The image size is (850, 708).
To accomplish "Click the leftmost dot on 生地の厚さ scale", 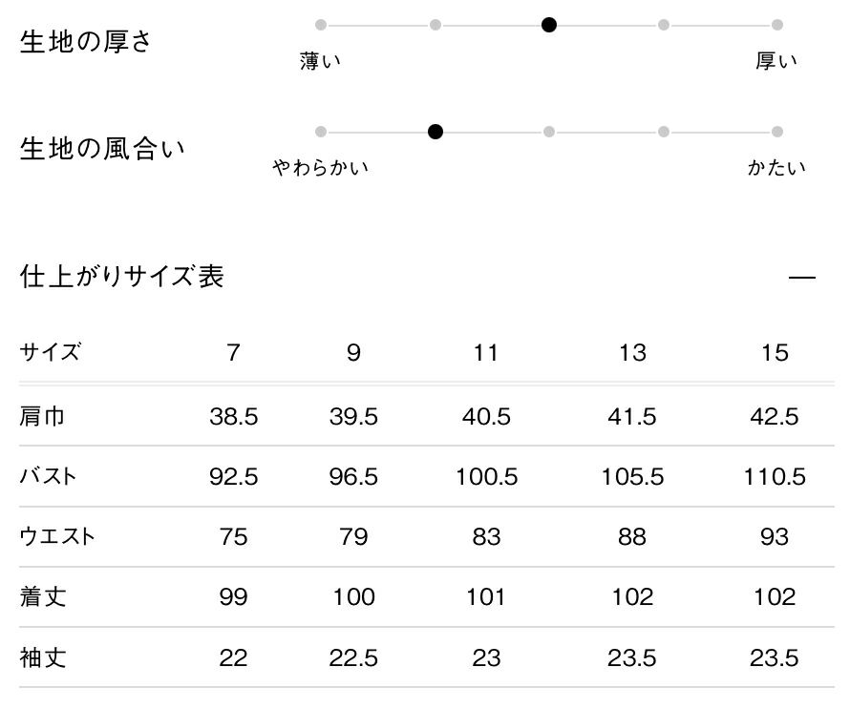I will coord(321,25).
